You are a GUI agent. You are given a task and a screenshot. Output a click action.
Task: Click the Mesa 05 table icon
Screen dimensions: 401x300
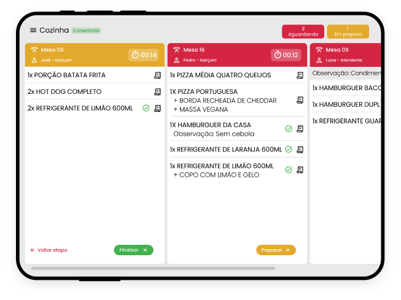[34, 50]
